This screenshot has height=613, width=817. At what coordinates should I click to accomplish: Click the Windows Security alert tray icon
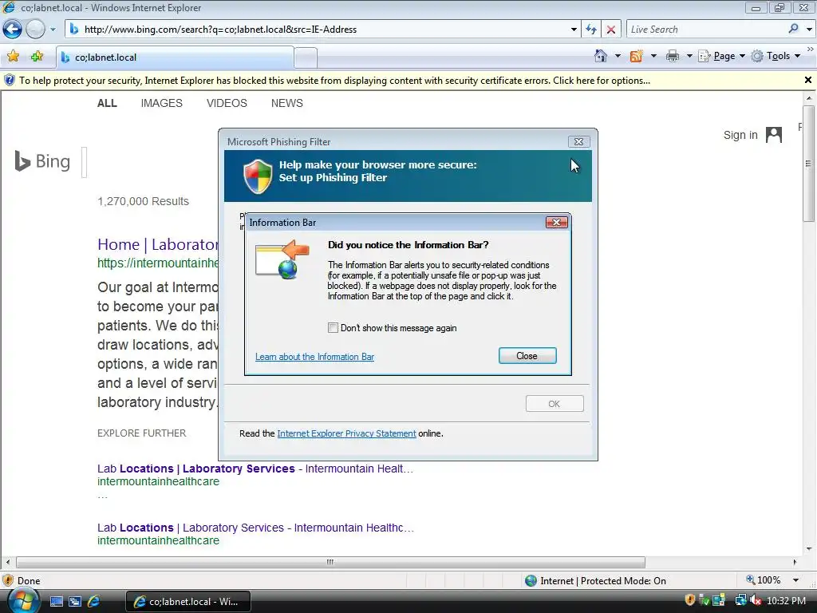click(689, 600)
